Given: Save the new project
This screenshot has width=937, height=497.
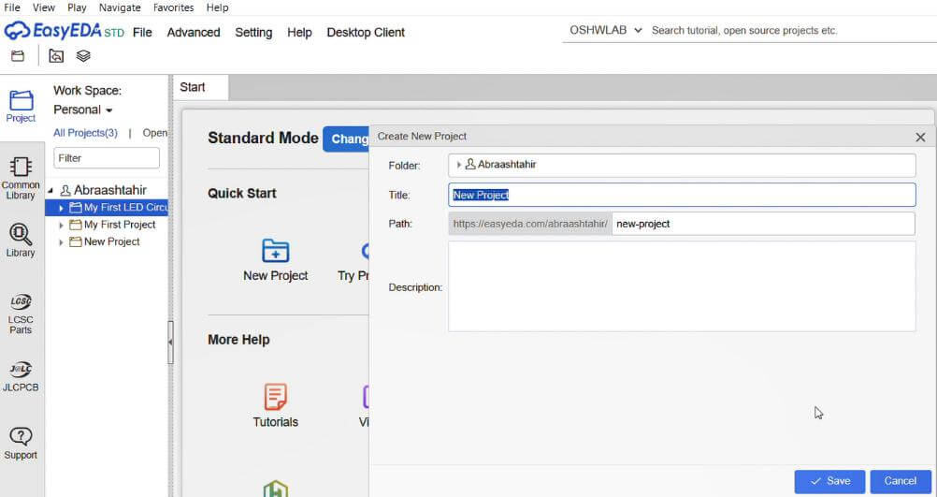Looking at the screenshot, I should pos(830,481).
